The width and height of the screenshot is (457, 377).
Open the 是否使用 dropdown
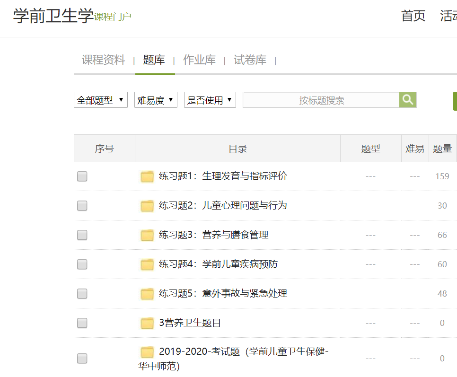click(210, 100)
